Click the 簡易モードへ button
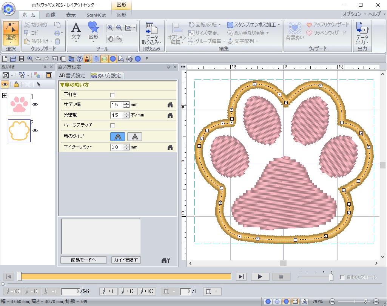This screenshot has height=306, width=387. (83, 260)
